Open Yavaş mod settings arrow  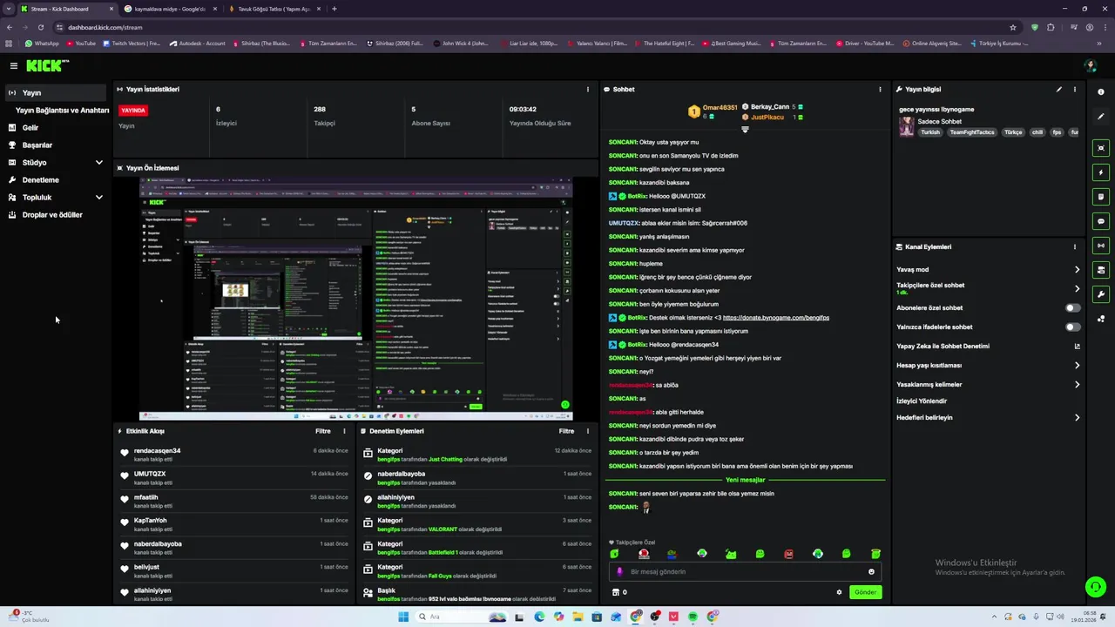(1077, 269)
